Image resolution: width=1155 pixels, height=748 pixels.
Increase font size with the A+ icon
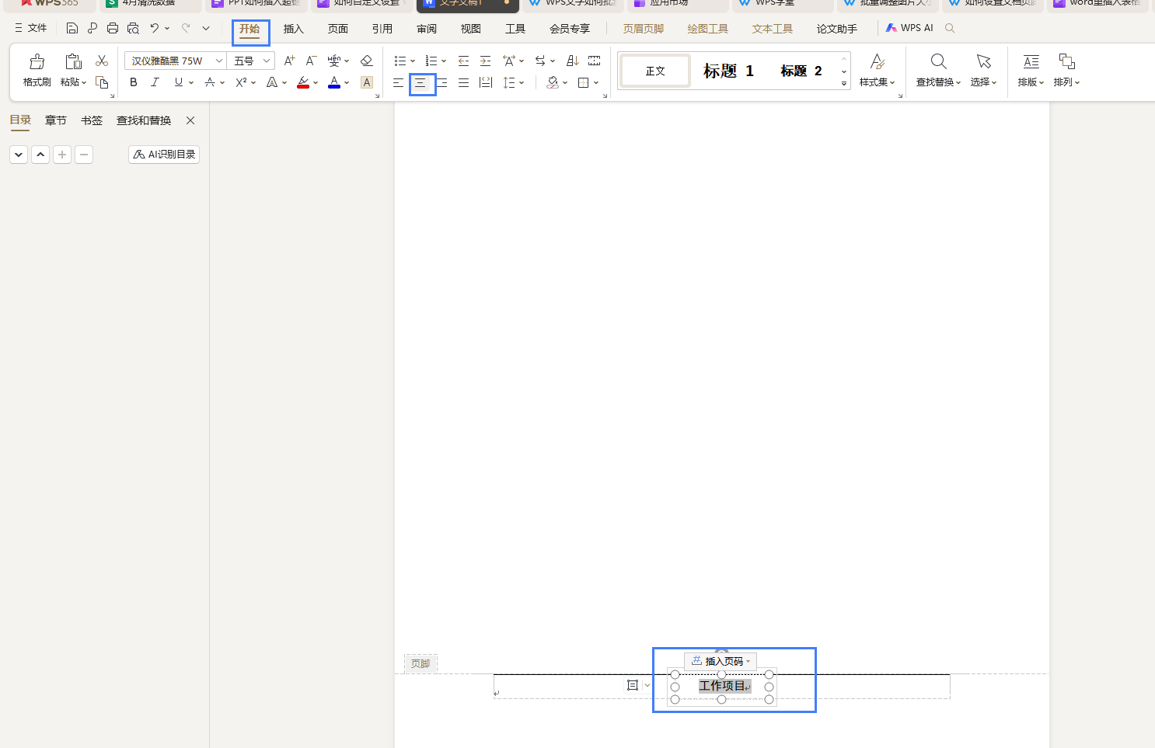(x=289, y=61)
